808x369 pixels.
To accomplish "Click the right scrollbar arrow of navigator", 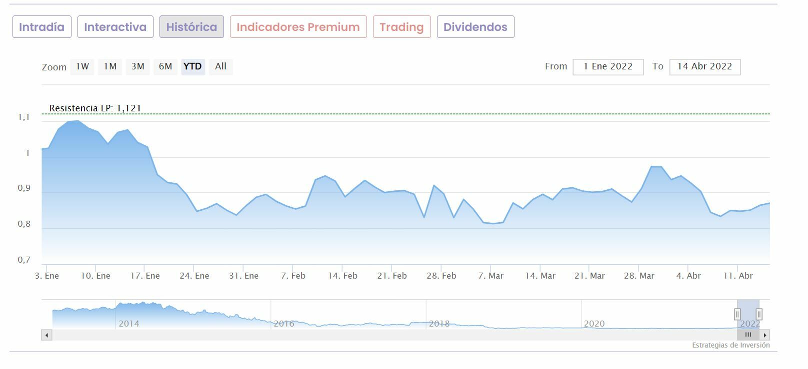I will (x=765, y=335).
